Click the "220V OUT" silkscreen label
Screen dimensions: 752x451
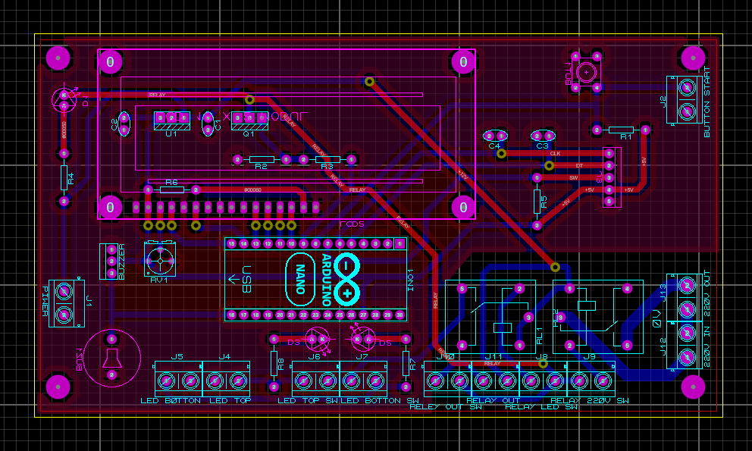pyautogui.click(x=707, y=293)
